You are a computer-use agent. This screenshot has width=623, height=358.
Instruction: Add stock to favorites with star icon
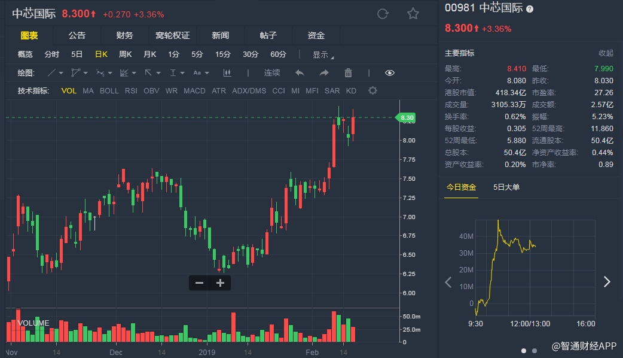click(x=413, y=14)
